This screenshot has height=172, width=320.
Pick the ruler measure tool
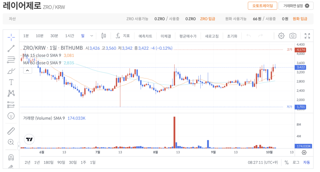pos(11,131)
